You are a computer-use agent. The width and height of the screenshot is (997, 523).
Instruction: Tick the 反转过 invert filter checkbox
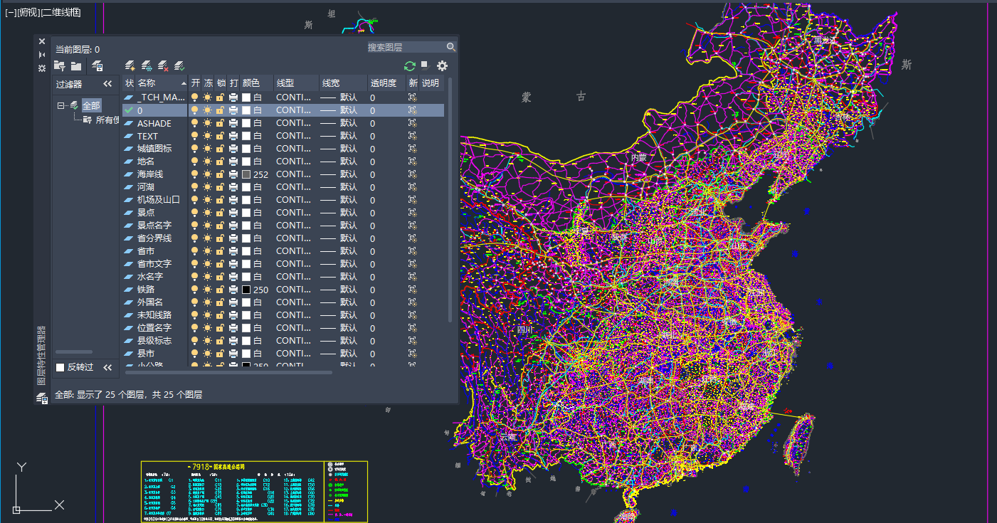60,367
